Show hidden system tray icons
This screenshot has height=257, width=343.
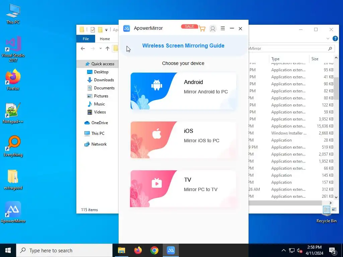tap(283, 250)
